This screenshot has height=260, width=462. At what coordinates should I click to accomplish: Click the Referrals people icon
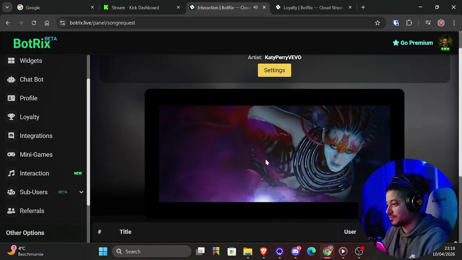11,211
